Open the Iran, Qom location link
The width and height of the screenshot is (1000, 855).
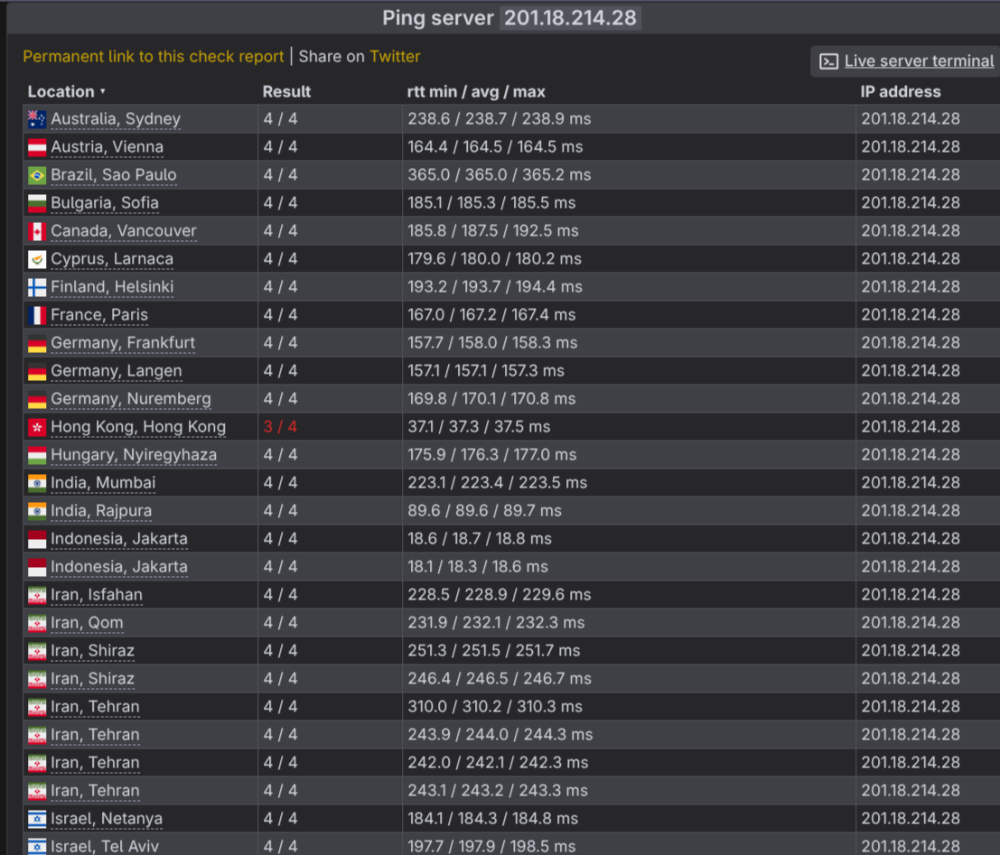click(x=87, y=623)
